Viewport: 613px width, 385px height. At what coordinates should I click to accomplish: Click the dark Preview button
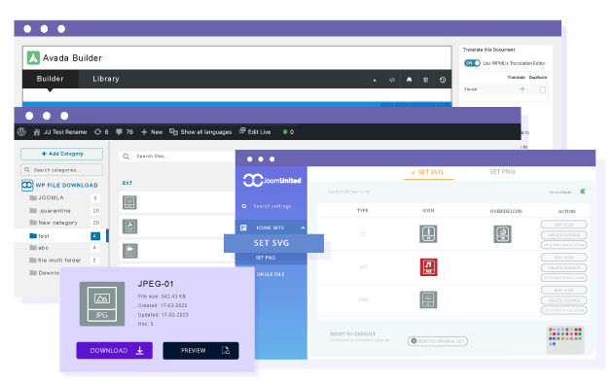point(200,351)
